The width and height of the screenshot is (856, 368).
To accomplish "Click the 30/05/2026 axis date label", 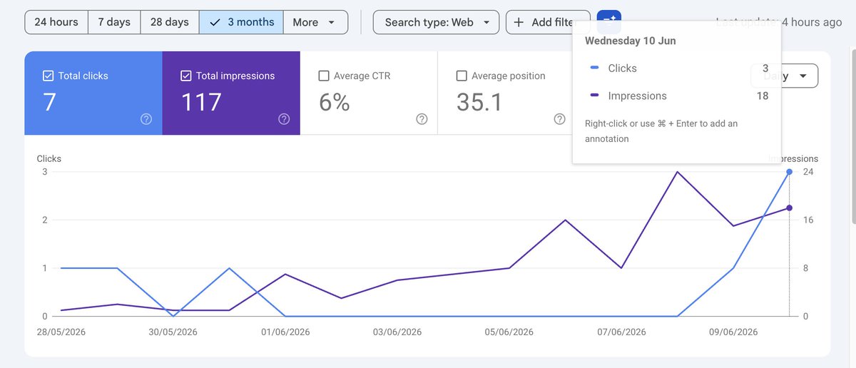I will click(173, 332).
